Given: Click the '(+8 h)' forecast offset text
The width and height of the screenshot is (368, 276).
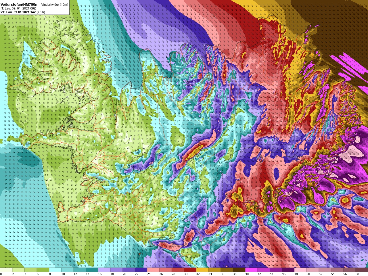Looking at the screenshot, I should pyautogui.click(x=41, y=12).
